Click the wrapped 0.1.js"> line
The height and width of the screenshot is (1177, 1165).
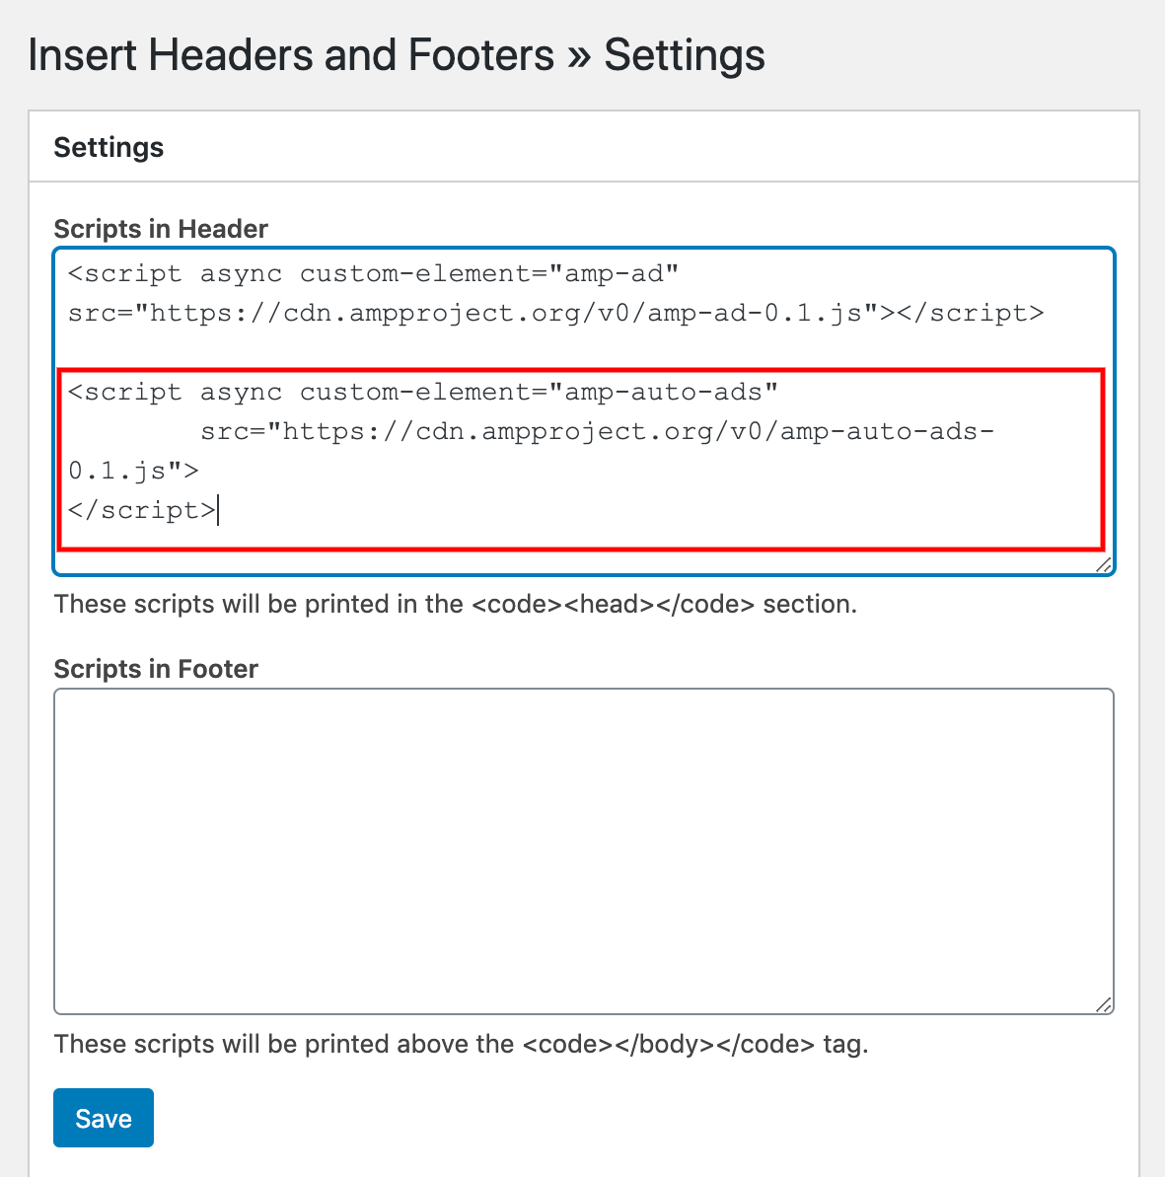click(x=133, y=471)
